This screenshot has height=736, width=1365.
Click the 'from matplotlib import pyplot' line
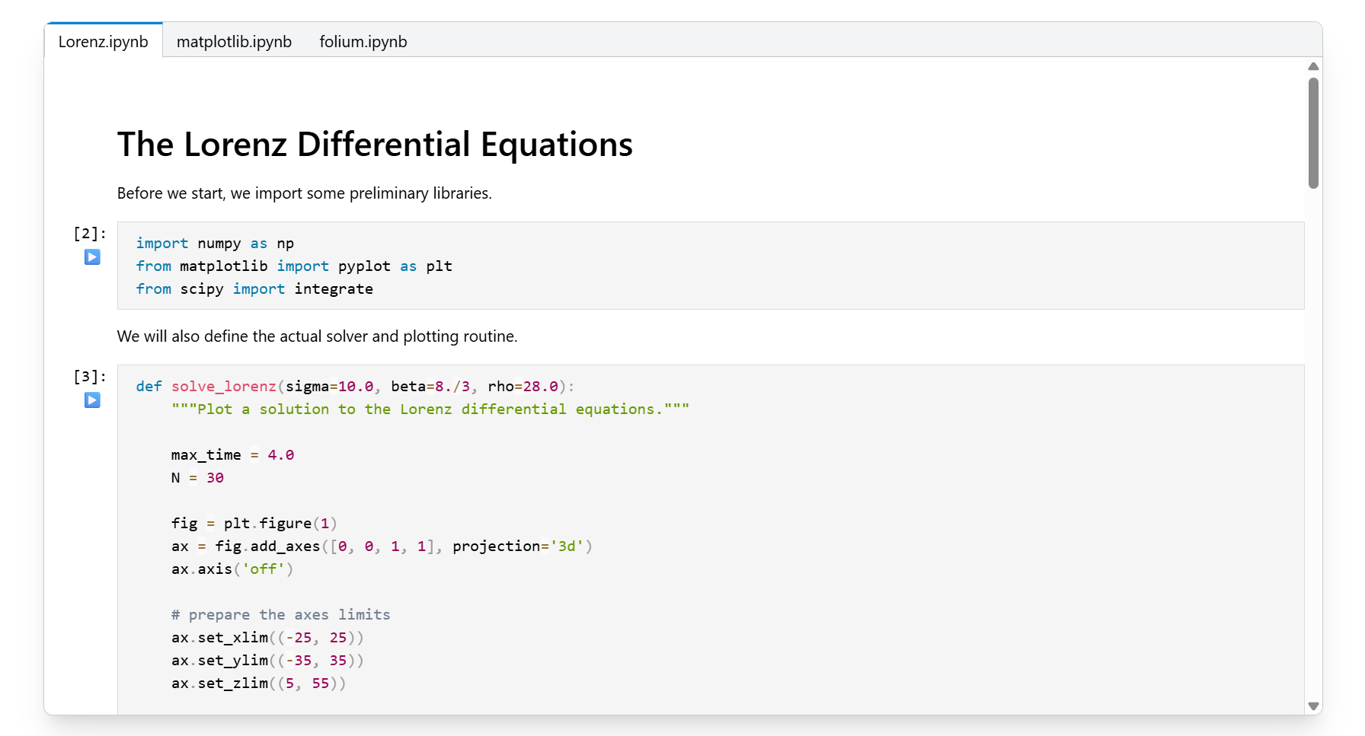294,266
